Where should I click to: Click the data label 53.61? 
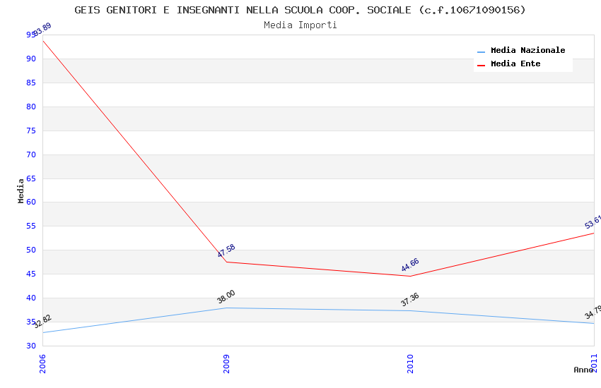point(593,222)
